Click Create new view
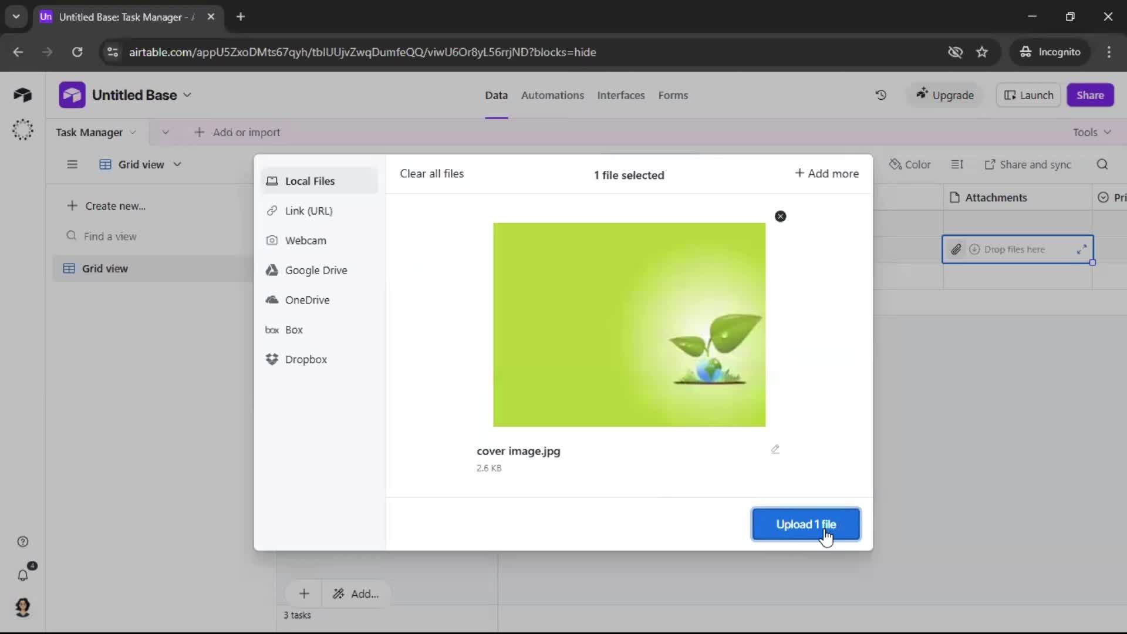Image resolution: width=1127 pixels, height=634 pixels. (x=106, y=206)
